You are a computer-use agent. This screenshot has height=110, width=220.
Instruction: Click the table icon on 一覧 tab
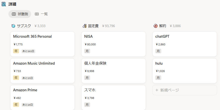(37, 14)
